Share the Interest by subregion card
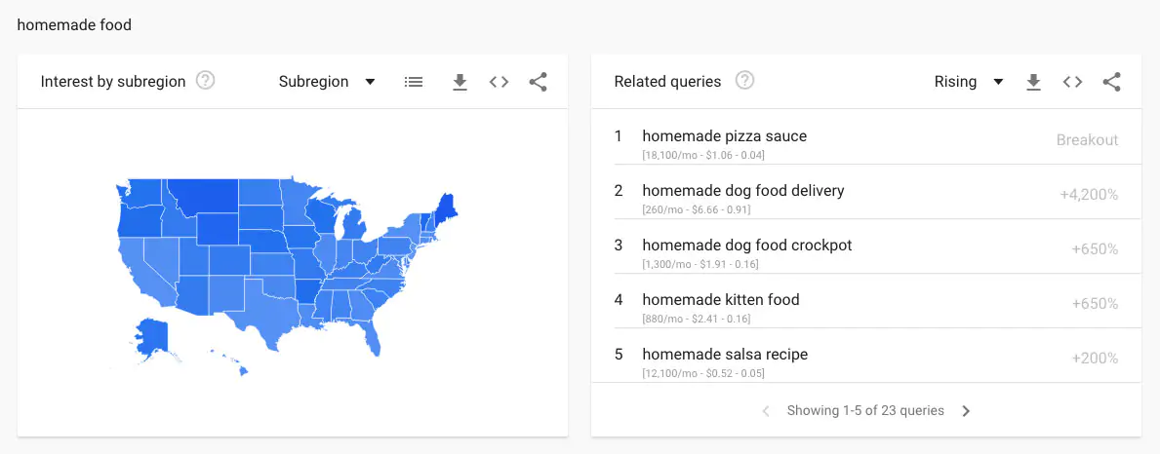 pyautogui.click(x=538, y=82)
